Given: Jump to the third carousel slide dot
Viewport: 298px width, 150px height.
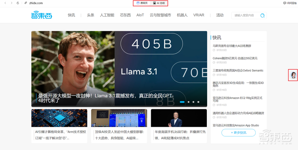Looking at the screenshot, I should pos(193,102).
